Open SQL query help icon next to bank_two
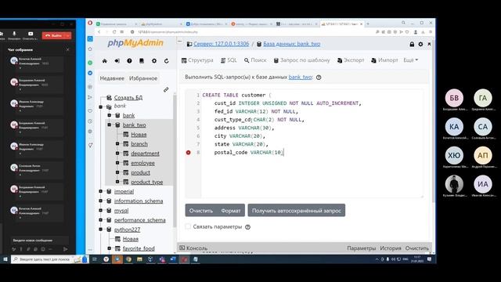The image size is (501, 282). pyautogui.click(x=319, y=78)
